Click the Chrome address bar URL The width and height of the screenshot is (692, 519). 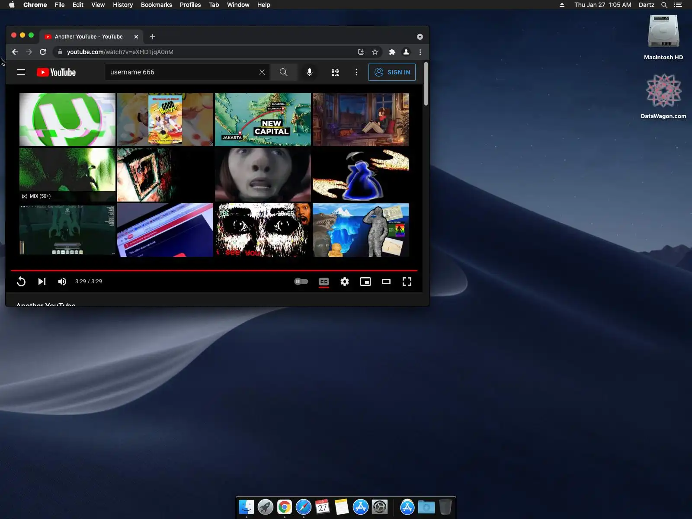point(120,52)
